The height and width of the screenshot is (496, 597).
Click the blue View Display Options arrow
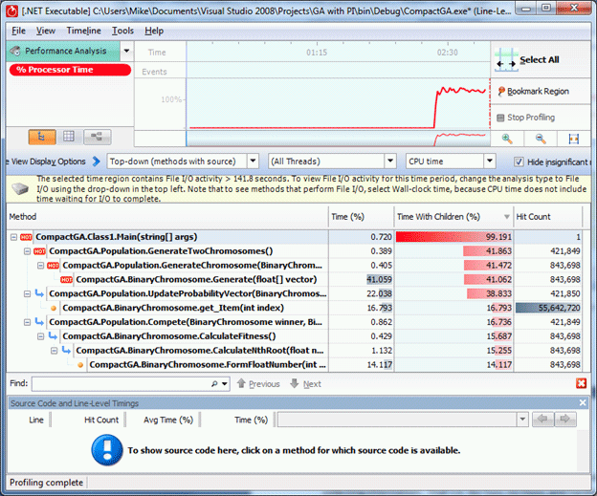(97, 162)
